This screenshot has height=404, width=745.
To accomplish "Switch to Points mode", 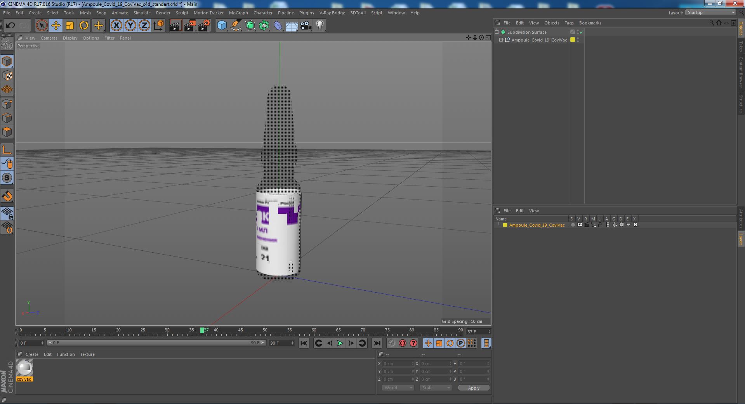I will point(7,104).
